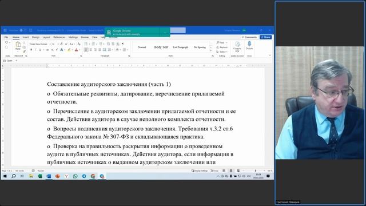Toggle the AutoSave switch

tap(22, 30)
